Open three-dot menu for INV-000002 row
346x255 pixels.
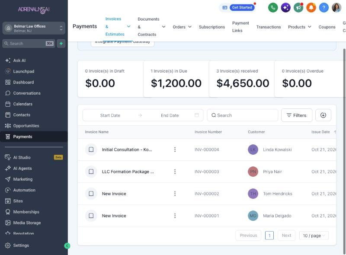175,194
